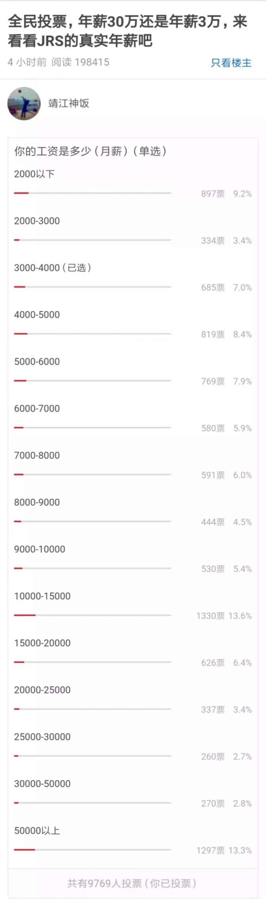Click the 10000-15000 progress bar
Image resolution: width=266 pixels, height=899 pixels.
point(92,615)
